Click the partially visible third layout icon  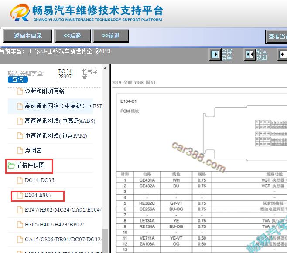pos(283,54)
